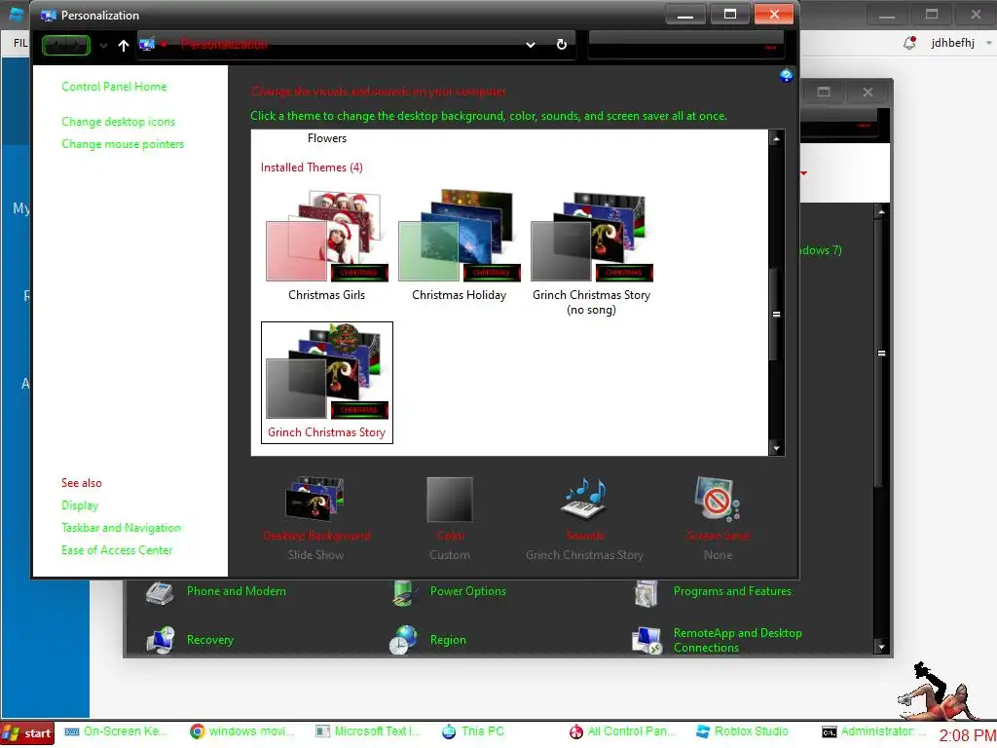The width and height of the screenshot is (997, 748).
Task: Click the Installed Themes (4) heading
Action: (x=312, y=168)
